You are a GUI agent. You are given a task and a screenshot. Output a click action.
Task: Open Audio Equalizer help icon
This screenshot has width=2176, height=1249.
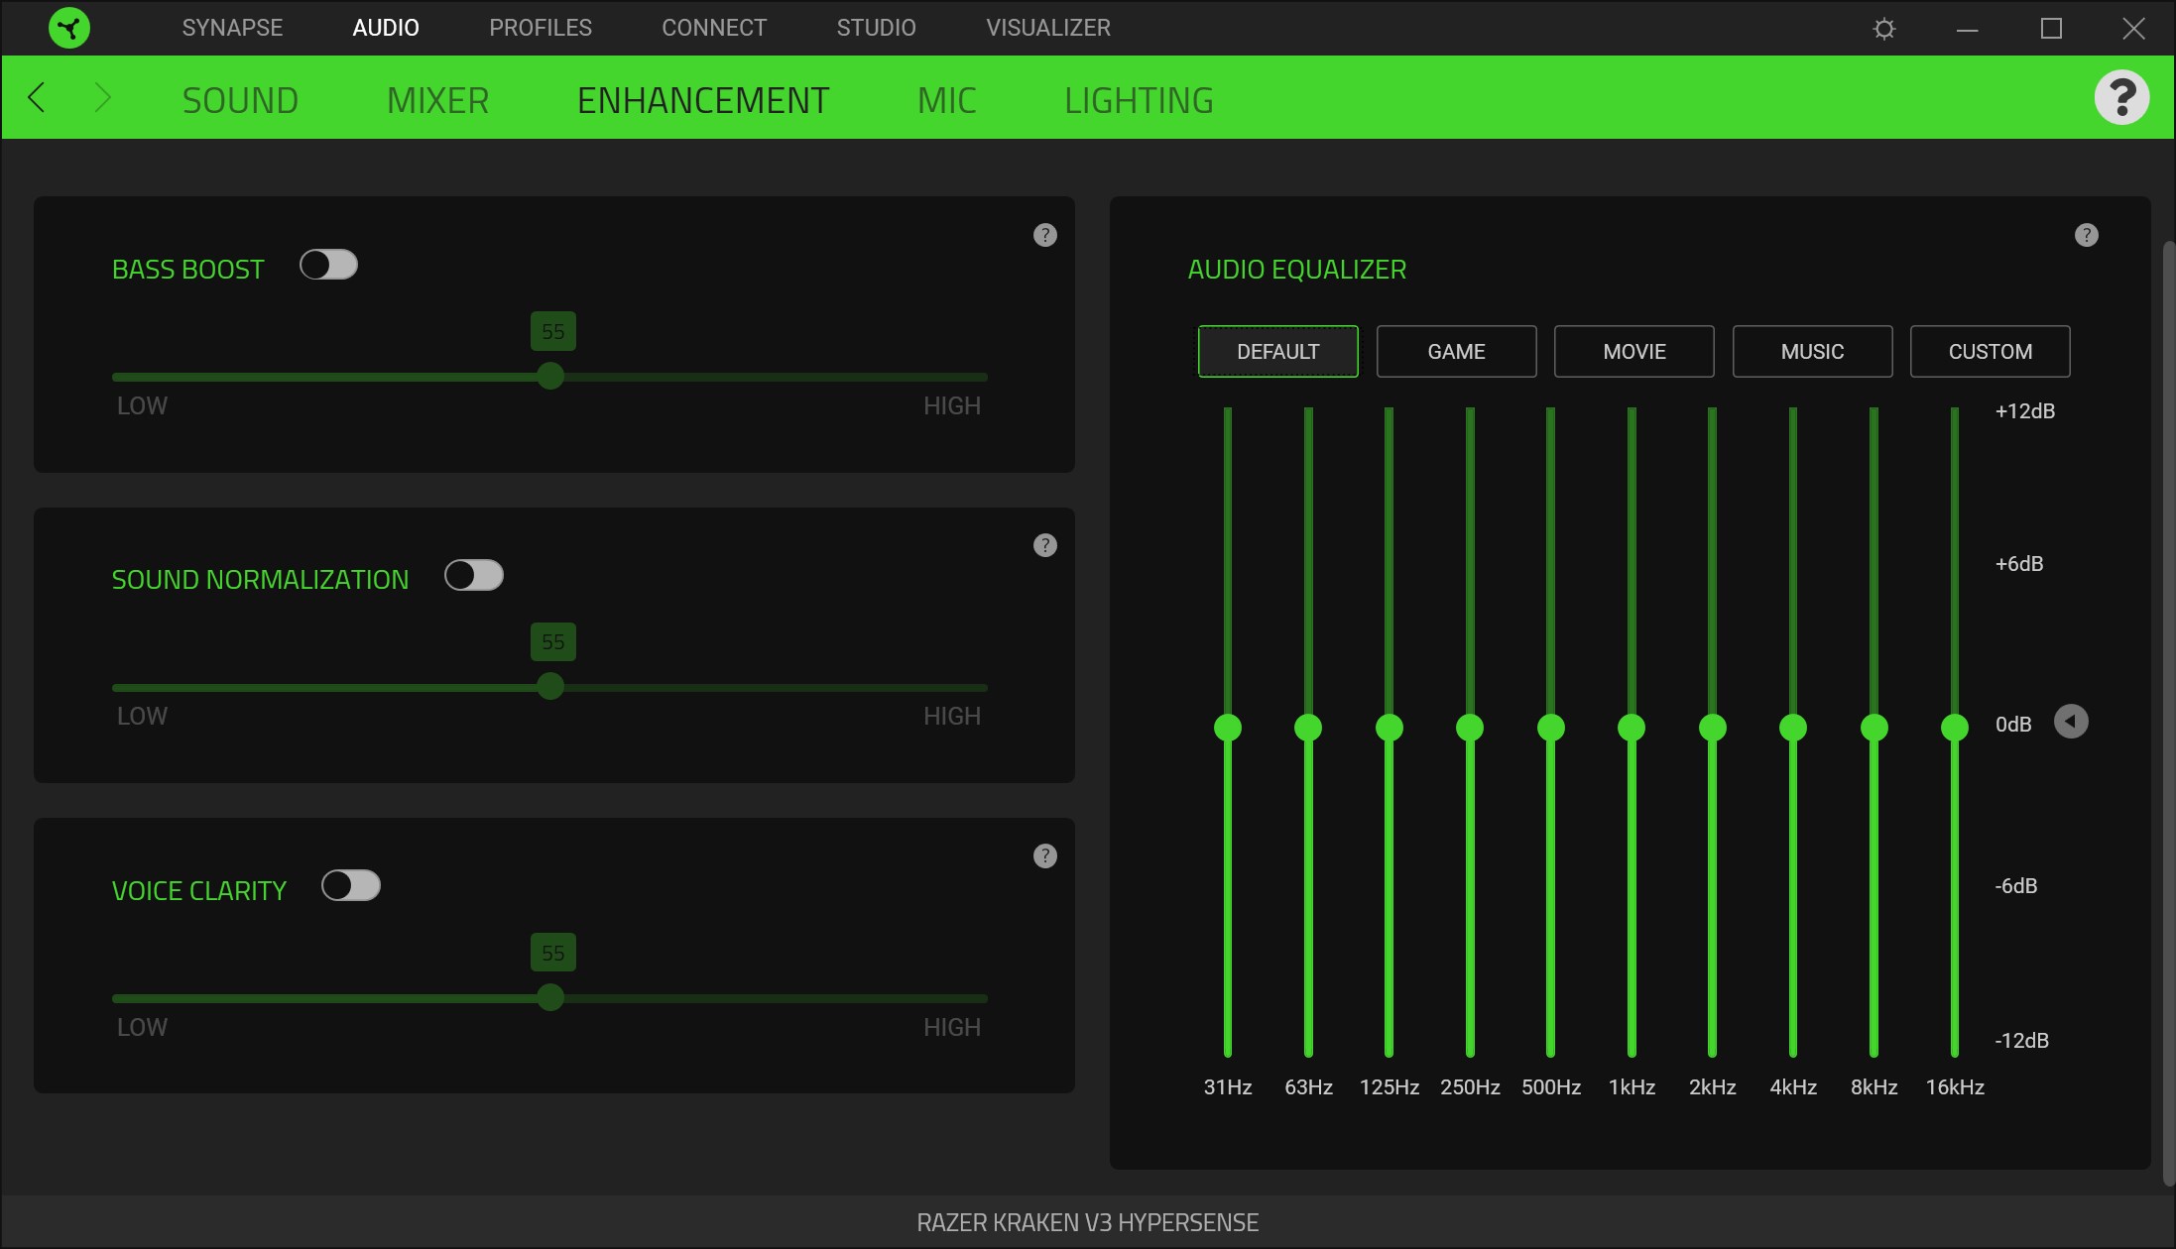[x=2086, y=235]
